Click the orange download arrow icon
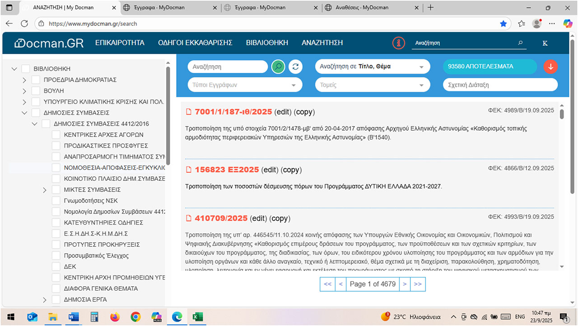This screenshot has width=578, height=326. 550,67
